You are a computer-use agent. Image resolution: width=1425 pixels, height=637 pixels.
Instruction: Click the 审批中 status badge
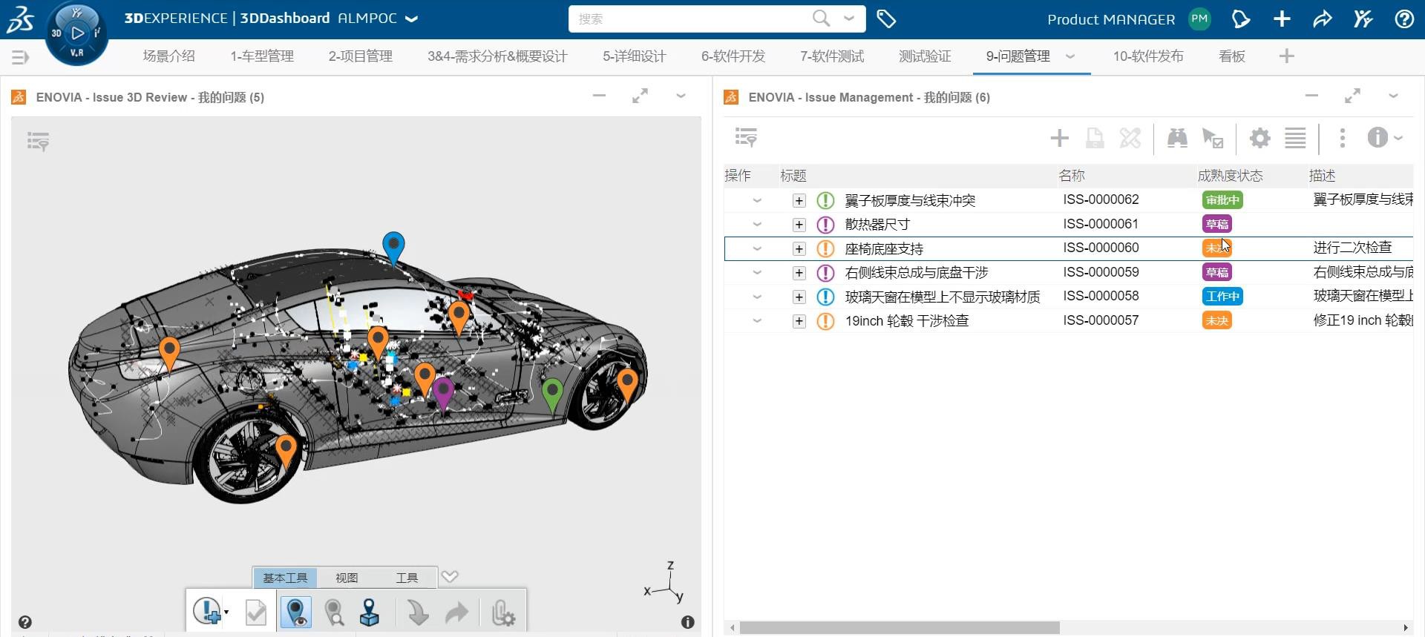coord(1222,200)
